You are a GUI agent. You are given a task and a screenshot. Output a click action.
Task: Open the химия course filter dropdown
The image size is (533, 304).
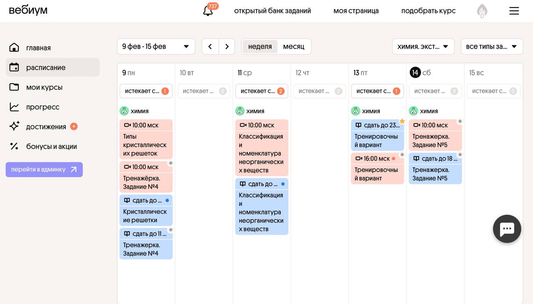pos(423,47)
